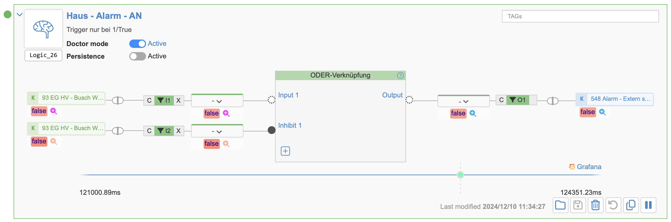This screenshot has width=671, height=222.
Task: Disable the Doctor mode toggle
Action: click(x=137, y=44)
